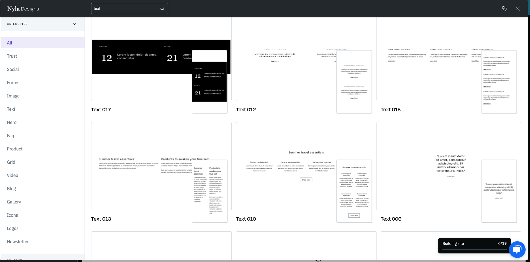Select the Trust category

click(42, 56)
